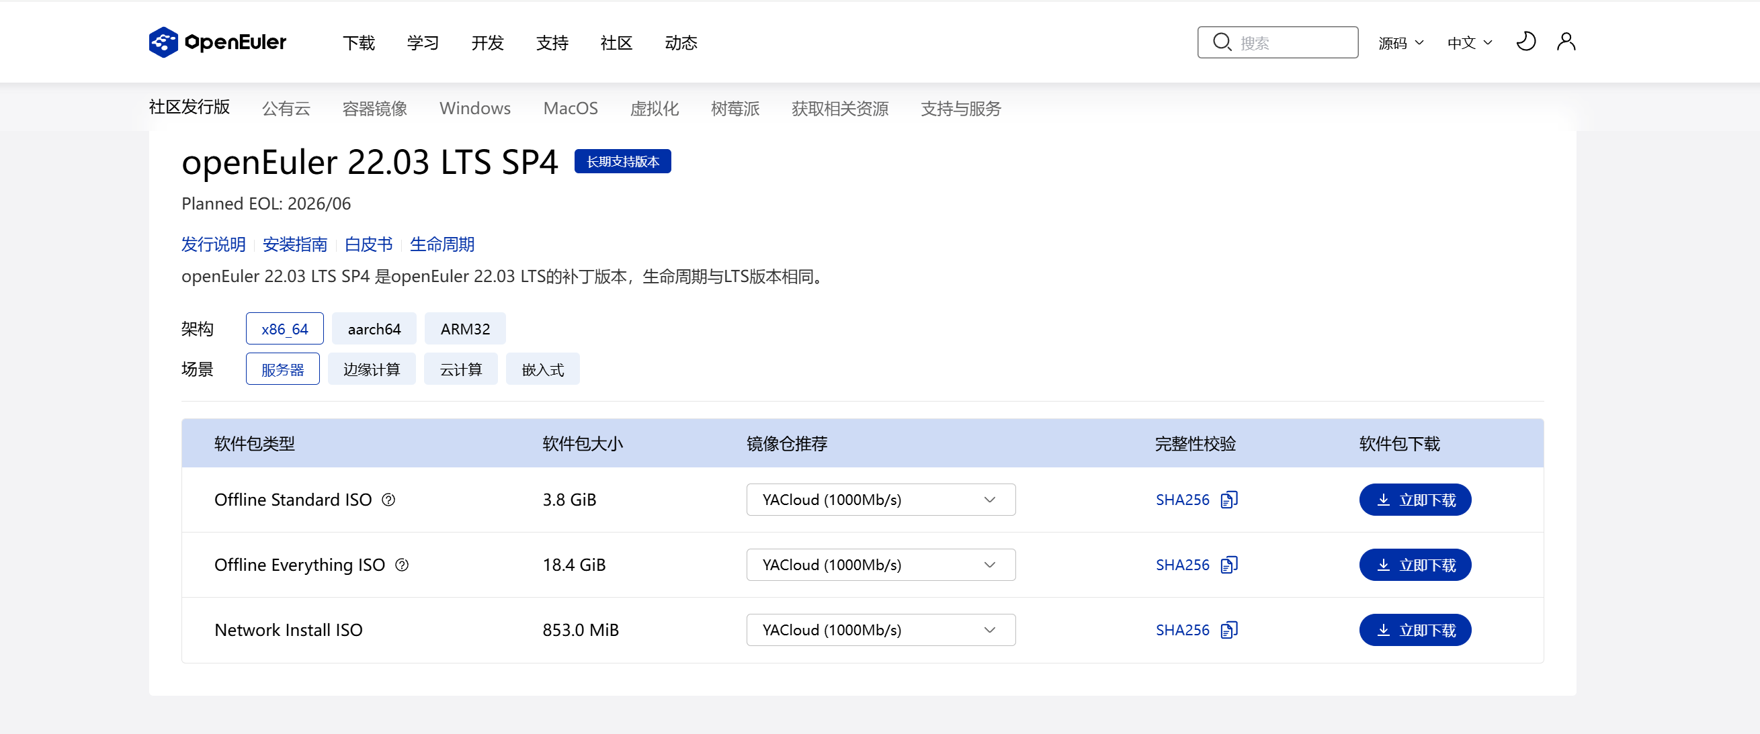Expand mirror dropdown for Network Install ISO
Image resolution: width=1760 pixels, height=734 pixels.
[880, 629]
